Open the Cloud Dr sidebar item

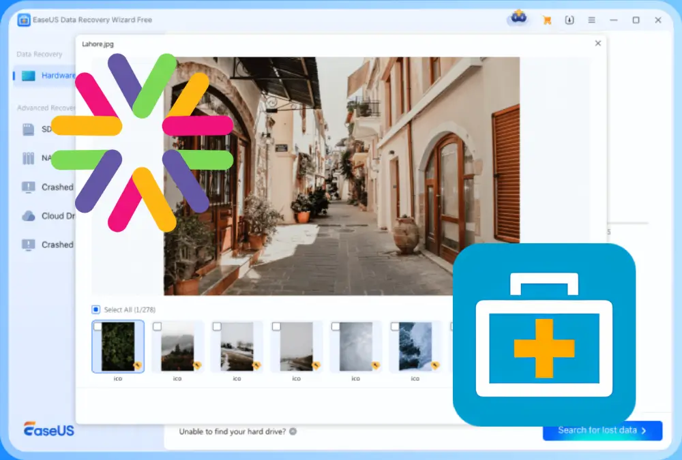tap(48, 215)
